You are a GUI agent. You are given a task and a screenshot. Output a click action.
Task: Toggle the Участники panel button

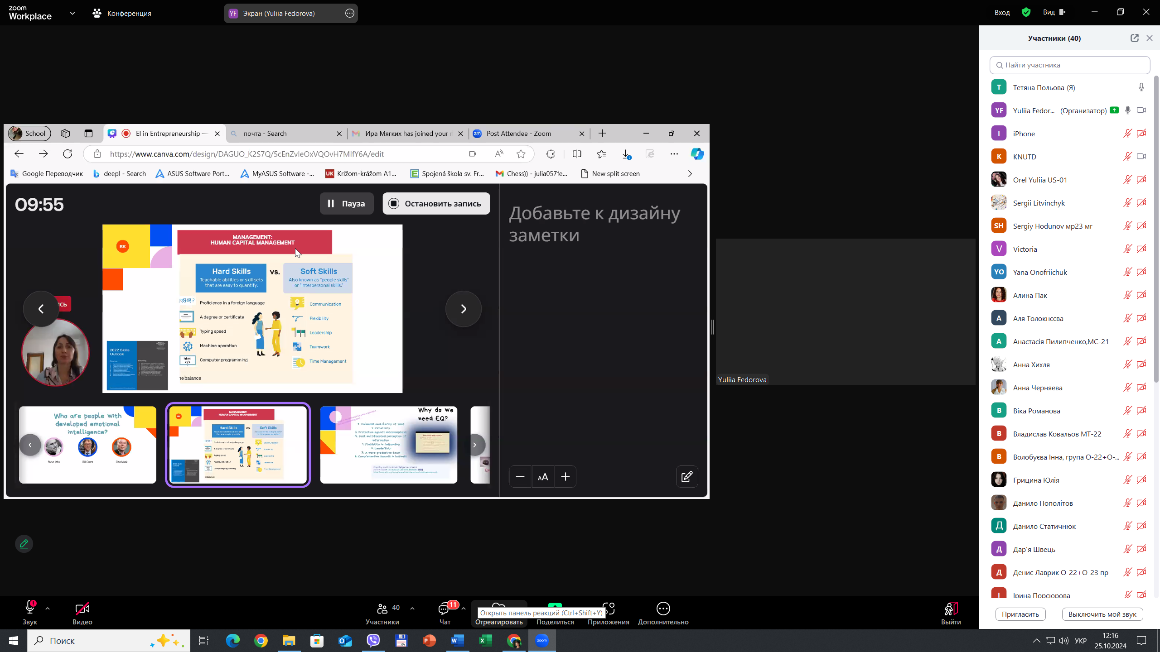pos(382,609)
